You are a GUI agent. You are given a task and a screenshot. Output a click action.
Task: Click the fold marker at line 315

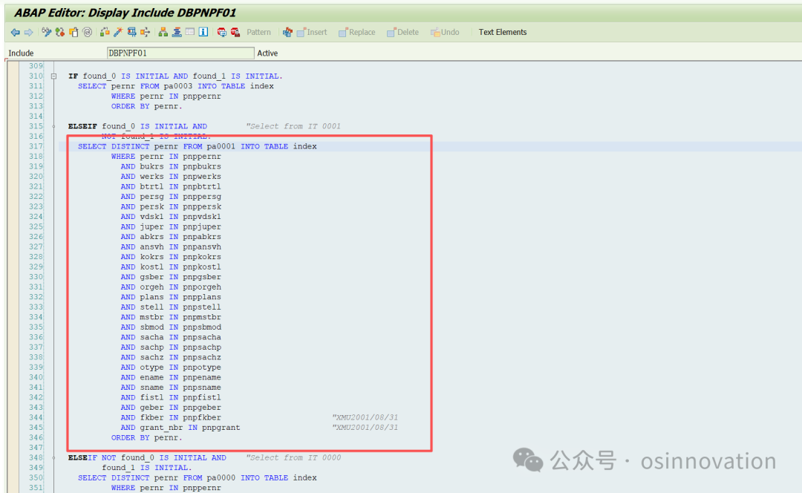[53, 126]
